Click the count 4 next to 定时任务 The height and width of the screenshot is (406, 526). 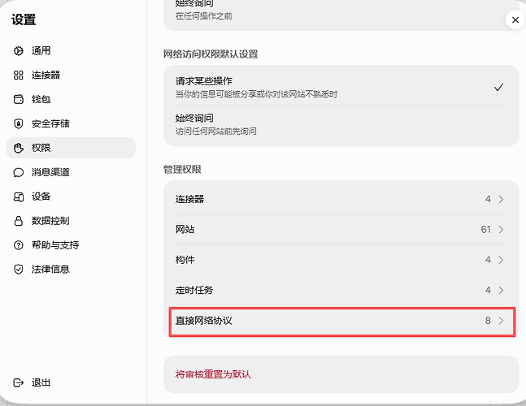488,290
